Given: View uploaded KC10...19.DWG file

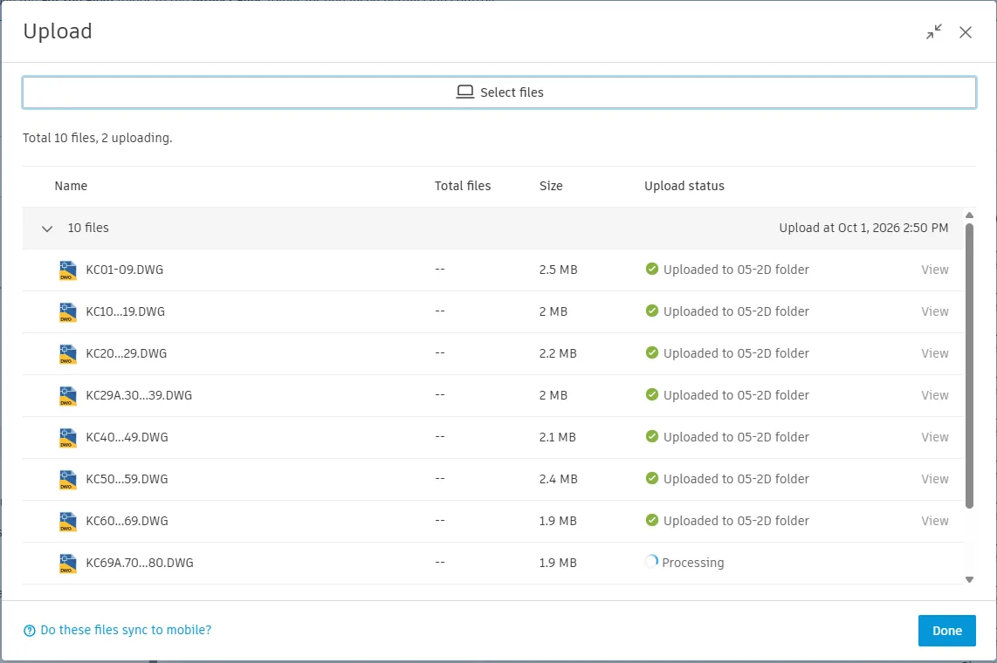Looking at the screenshot, I should 935,311.
